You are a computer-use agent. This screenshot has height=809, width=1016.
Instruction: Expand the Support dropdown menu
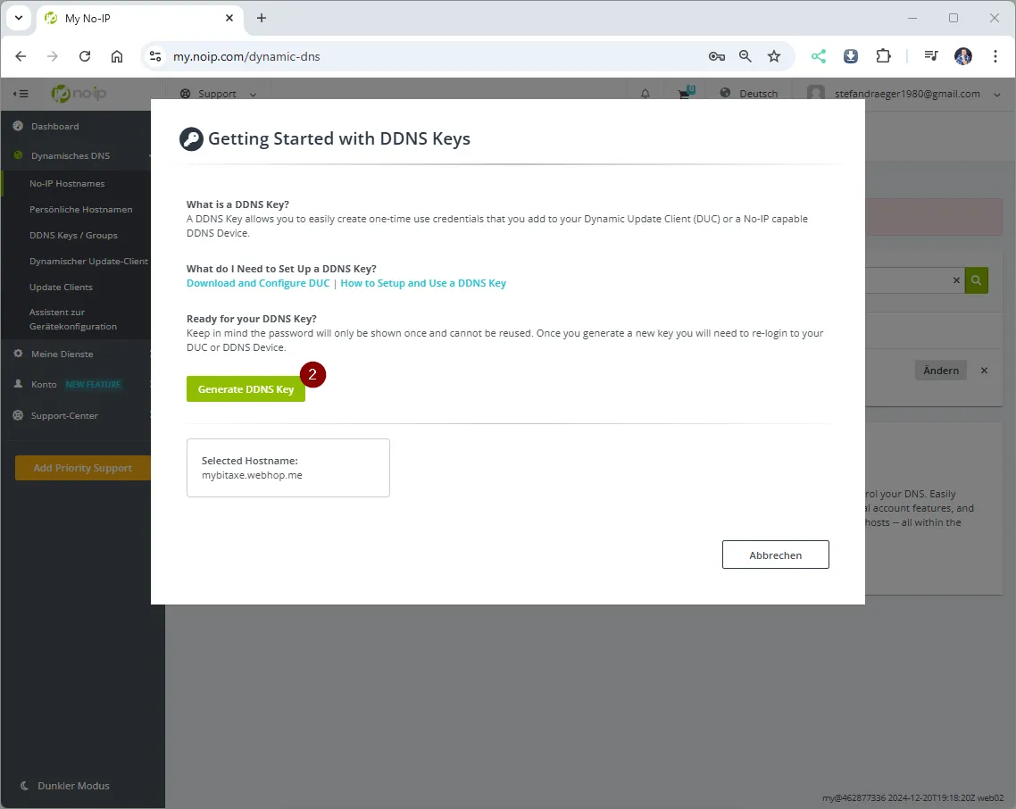pos(218,94)
